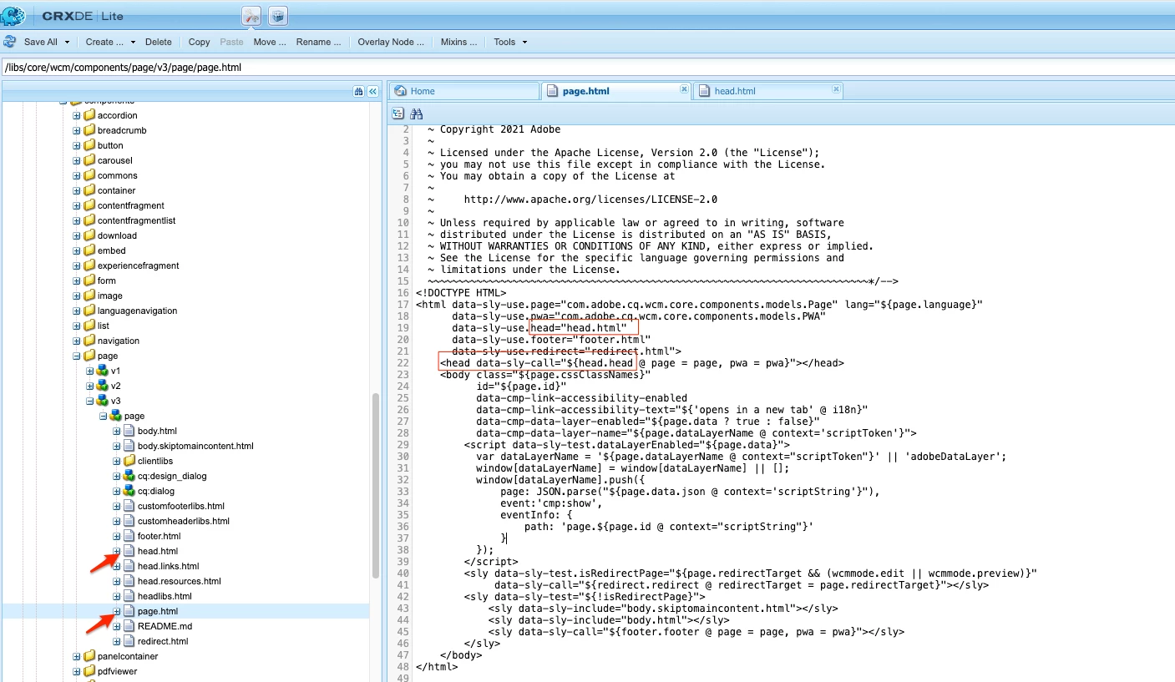Click the refresh icon beside Save All
Viewport: 1175px width, 682px height.
click(9, 42)
